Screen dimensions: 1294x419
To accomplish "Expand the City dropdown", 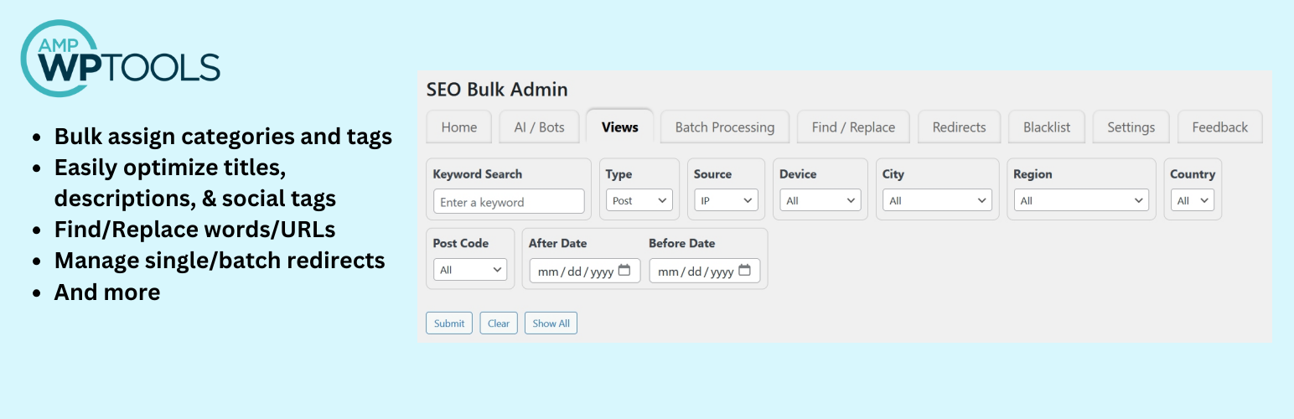I will pos(936,201).
